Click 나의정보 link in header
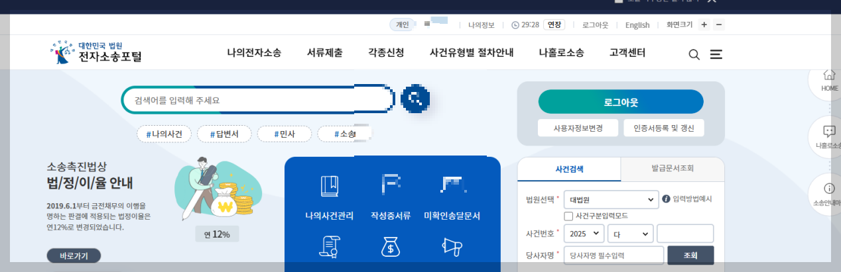Screen dimensions: 841x272 [x=482, y=25]
